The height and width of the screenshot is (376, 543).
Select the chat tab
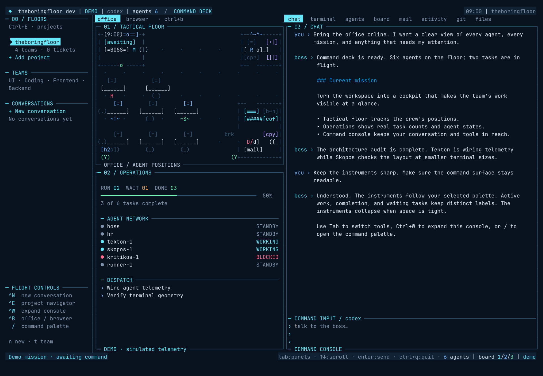294,19
